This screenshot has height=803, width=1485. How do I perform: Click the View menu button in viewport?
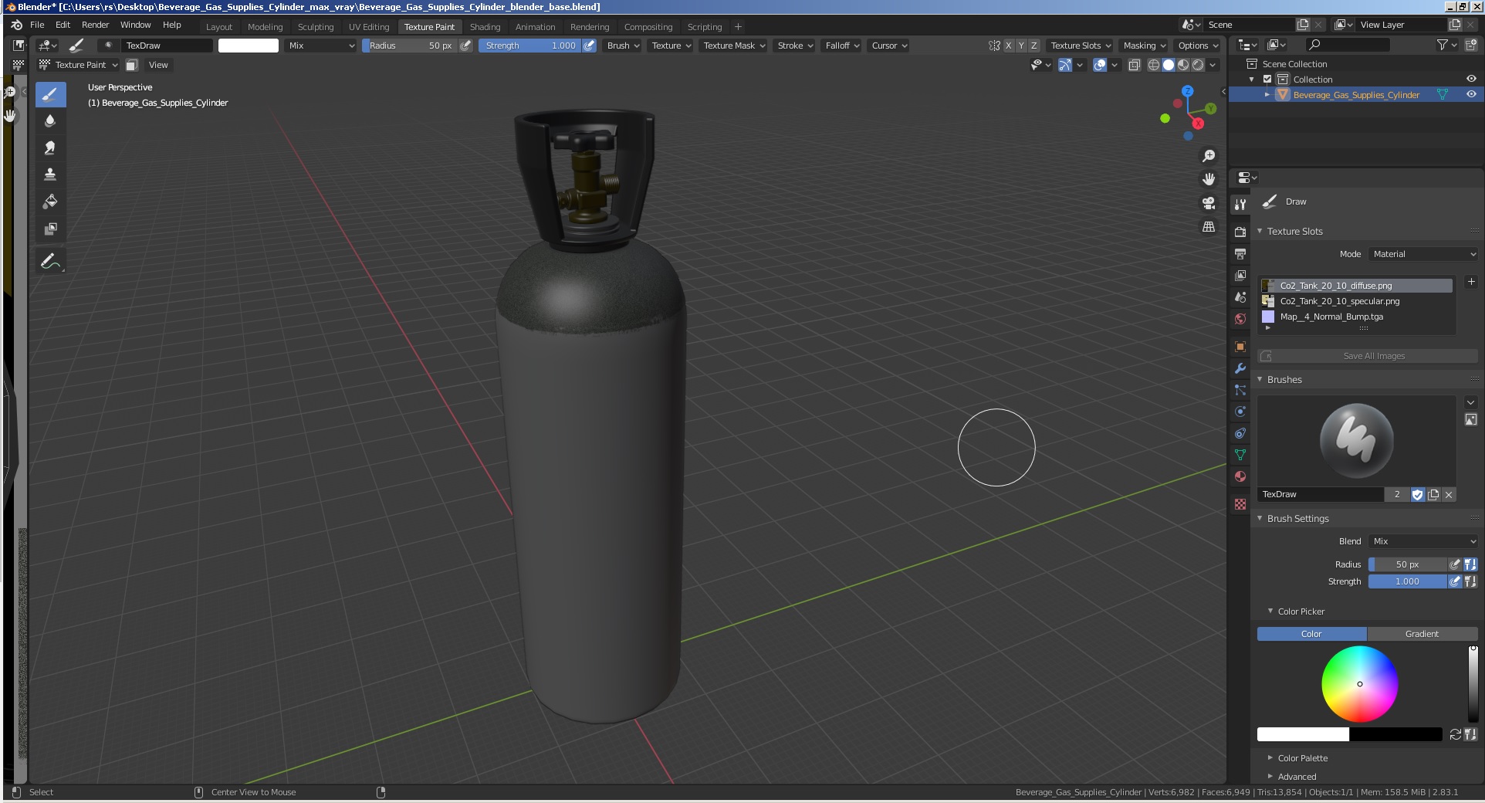[x=158, y=65]
